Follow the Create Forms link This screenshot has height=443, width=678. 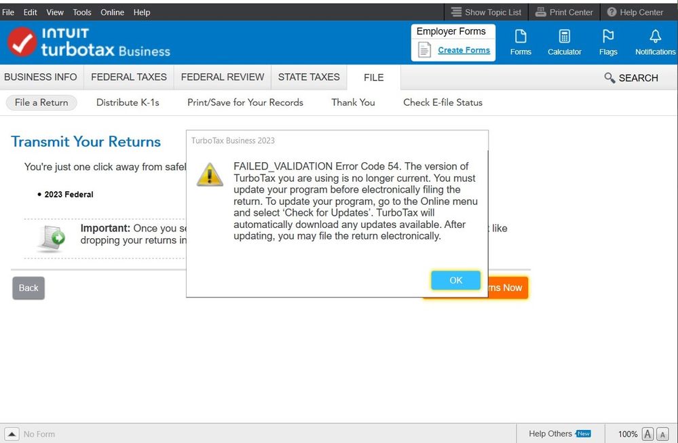464,50
